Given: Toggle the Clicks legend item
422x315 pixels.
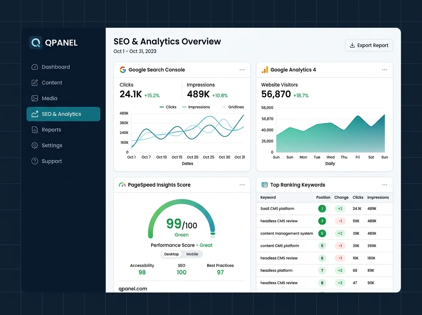Looking at the screenshot, I should [168, 107].
